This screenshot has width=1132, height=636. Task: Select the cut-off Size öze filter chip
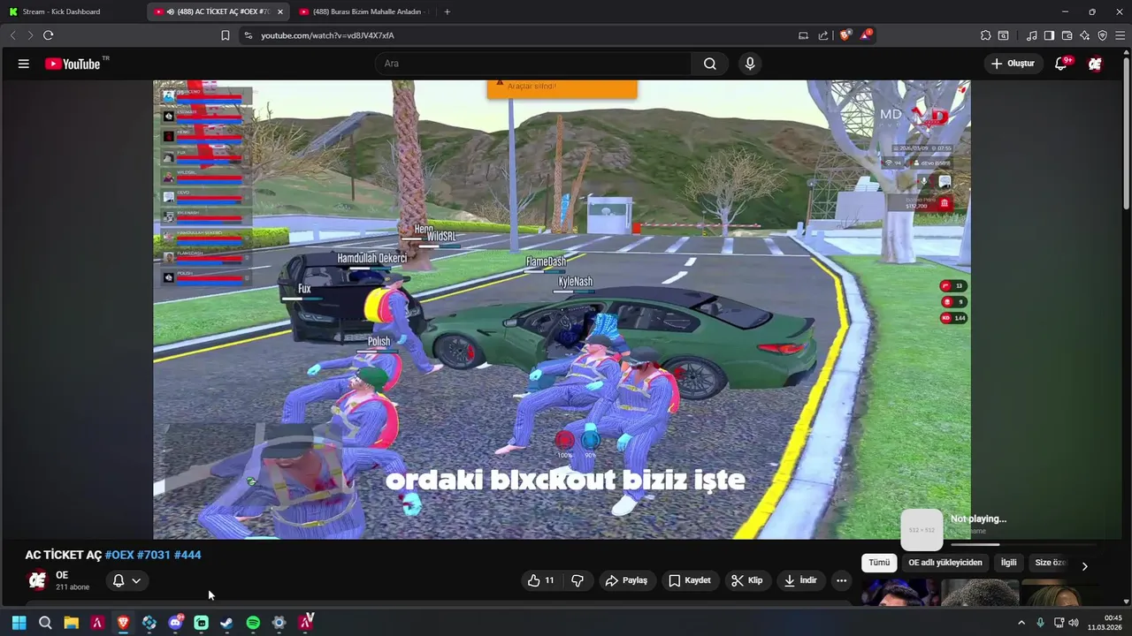tap(1050, 563)
